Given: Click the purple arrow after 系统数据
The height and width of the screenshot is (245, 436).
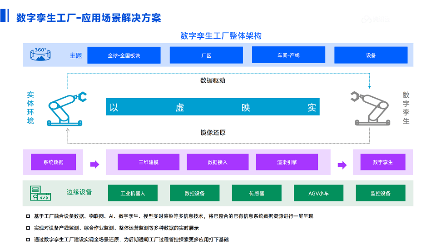Looking at the screenshot, I should pyautogui.click(x=95, y=164).
